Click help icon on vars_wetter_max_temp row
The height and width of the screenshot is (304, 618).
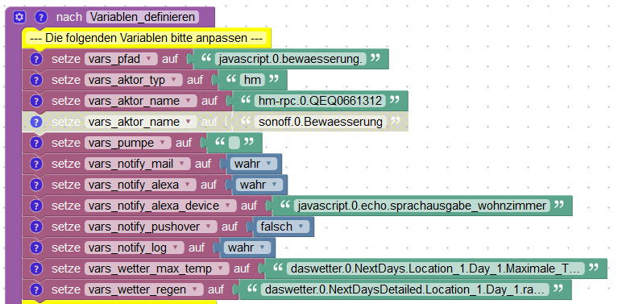36,269
